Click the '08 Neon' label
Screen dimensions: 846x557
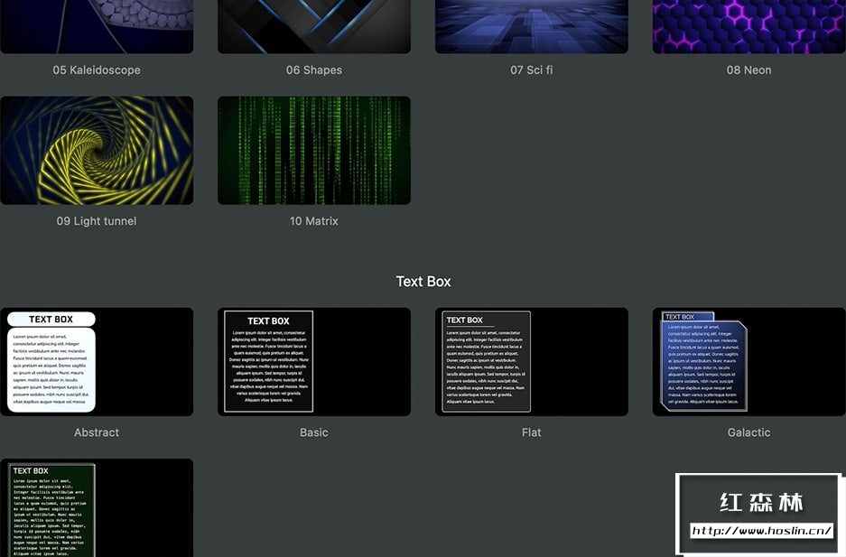pyautogui.click(x=748, y=70)
